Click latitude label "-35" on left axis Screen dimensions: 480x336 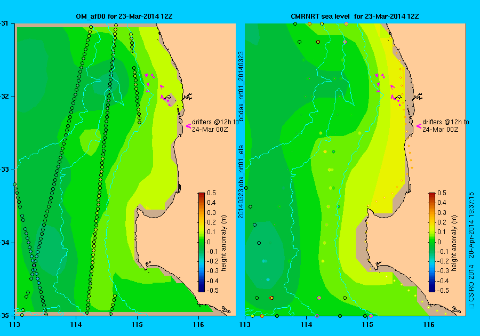pyautogui.click(x=5, y=316)
